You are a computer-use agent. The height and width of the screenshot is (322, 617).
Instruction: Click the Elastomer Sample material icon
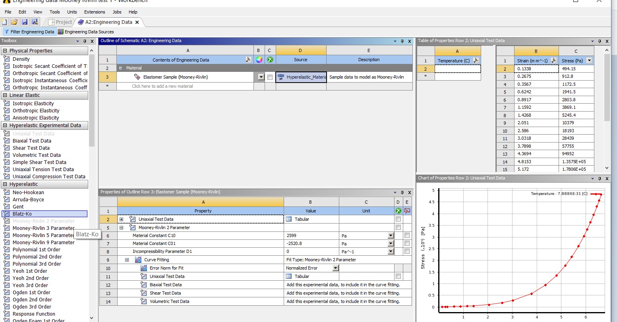[x=137, y=77]
